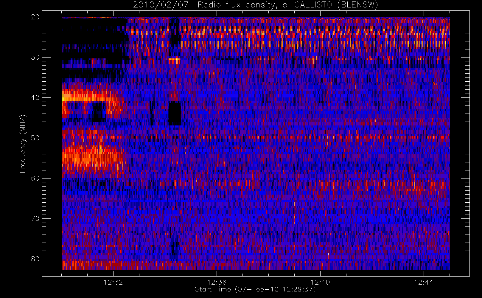The height and width of the screenshot is (298, 482).
Task: Click the 20 frequency tick label
Action: click(x=35, y=17)
